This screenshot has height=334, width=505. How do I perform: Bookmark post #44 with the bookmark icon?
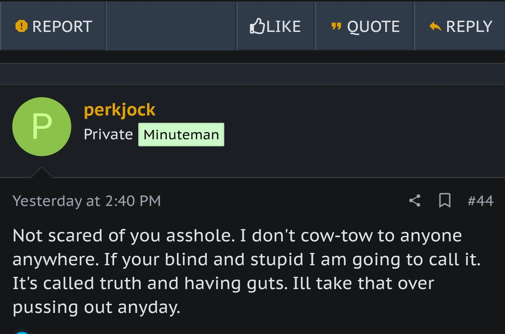click(x=445, y=201)
